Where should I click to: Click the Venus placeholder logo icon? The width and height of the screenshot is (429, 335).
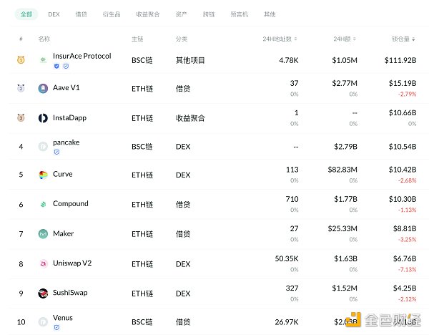(43, 321)
